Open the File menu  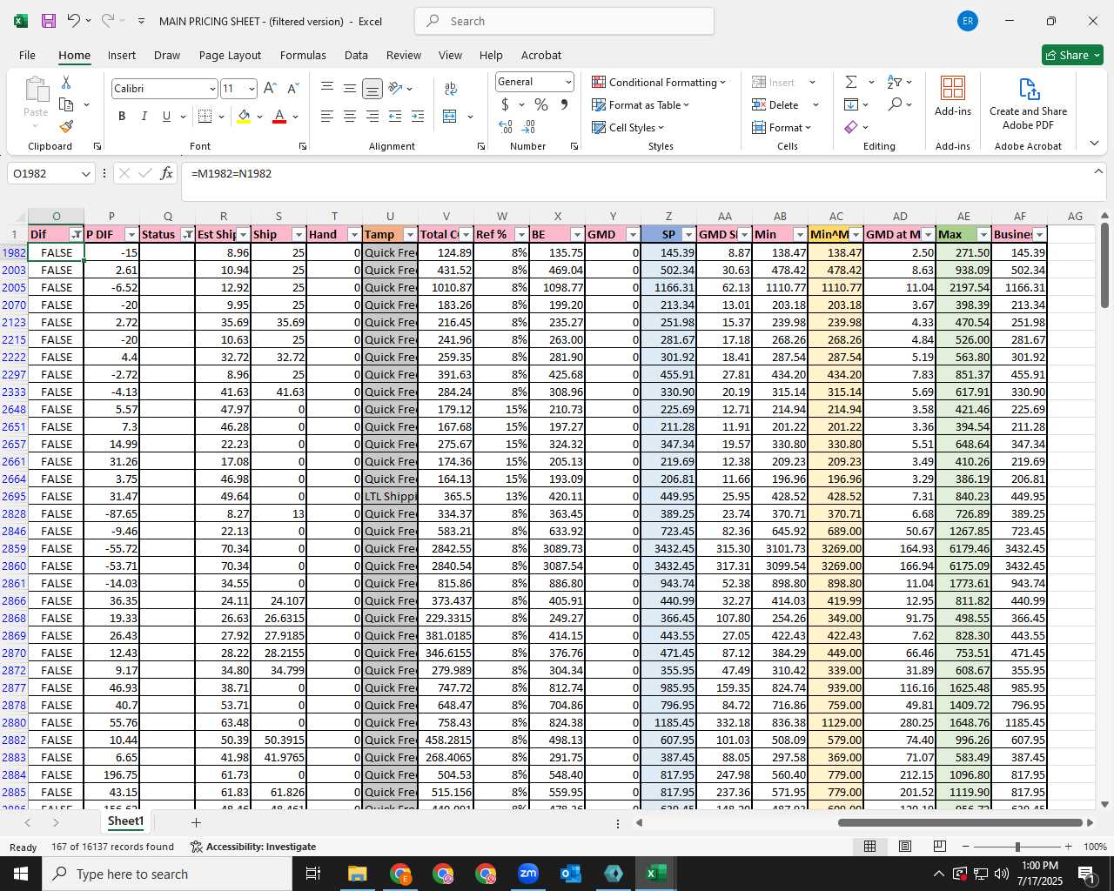point(28,55)
